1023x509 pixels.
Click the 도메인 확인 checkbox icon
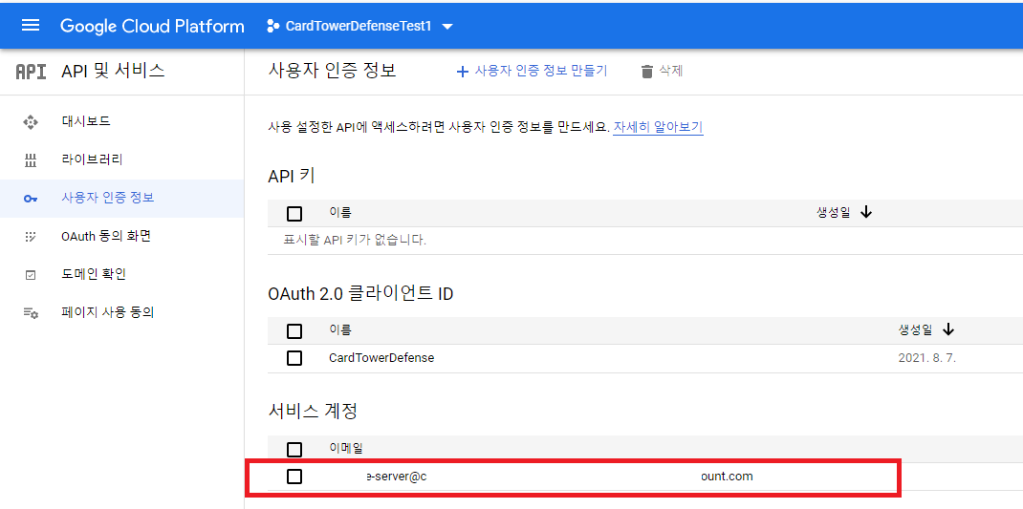tap(31, 275)
